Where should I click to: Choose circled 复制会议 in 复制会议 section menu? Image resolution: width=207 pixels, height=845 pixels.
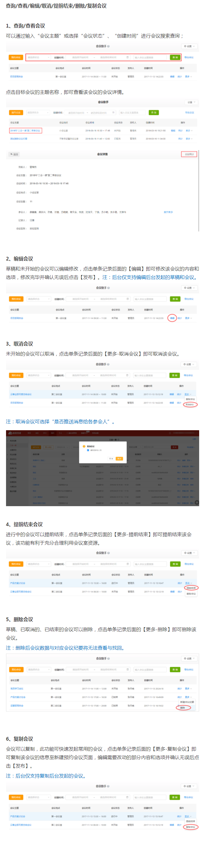[x=191, y=827]
